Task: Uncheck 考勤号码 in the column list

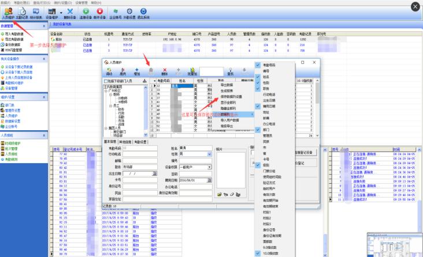Action: pyautogui.click(x=258, y=66)
